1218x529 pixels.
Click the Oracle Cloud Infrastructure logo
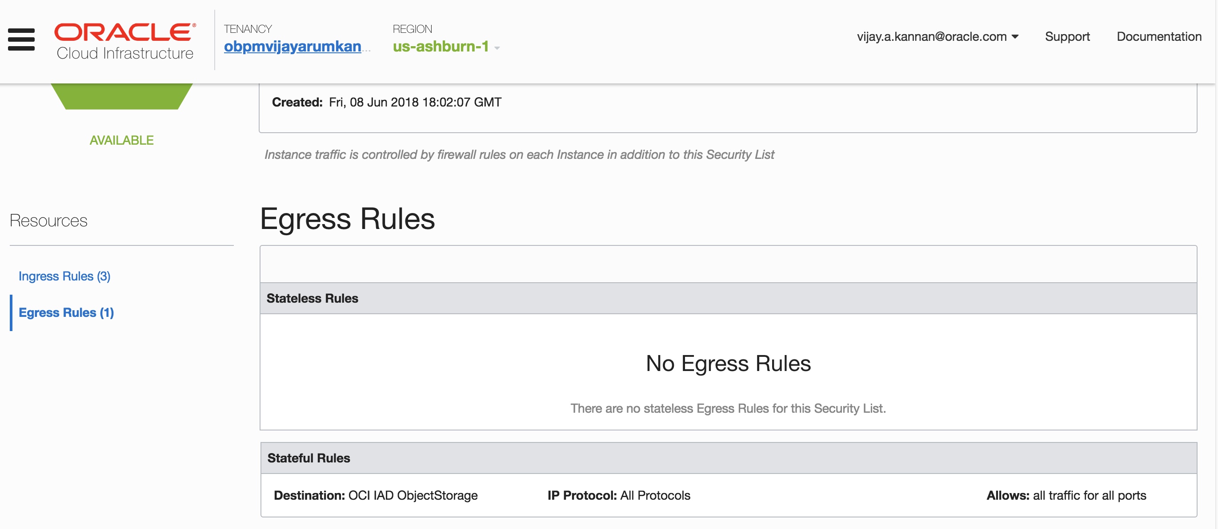(125, 41)
